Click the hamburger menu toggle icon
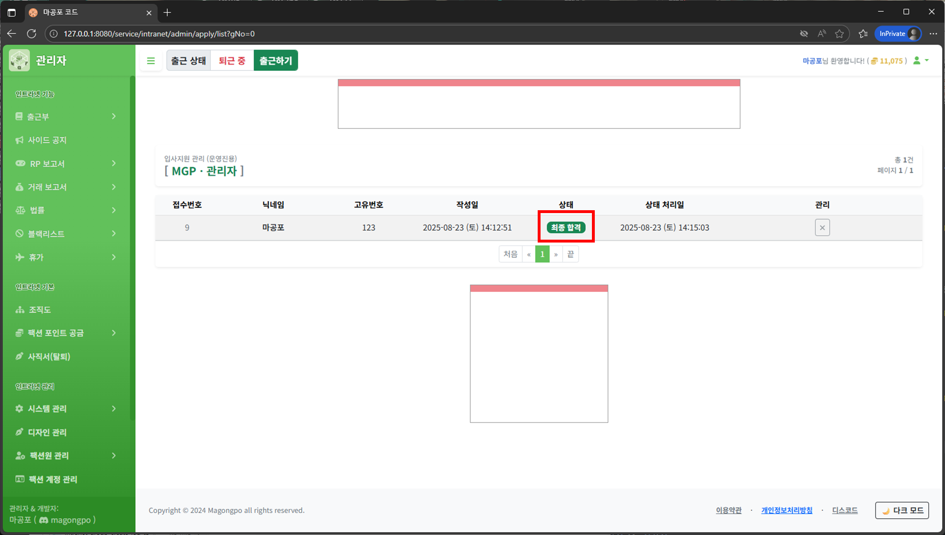945x535 pixels. click(x=151, y=61)
